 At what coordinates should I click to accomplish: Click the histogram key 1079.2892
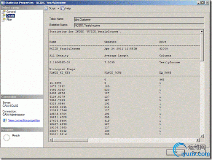point(57,86)
